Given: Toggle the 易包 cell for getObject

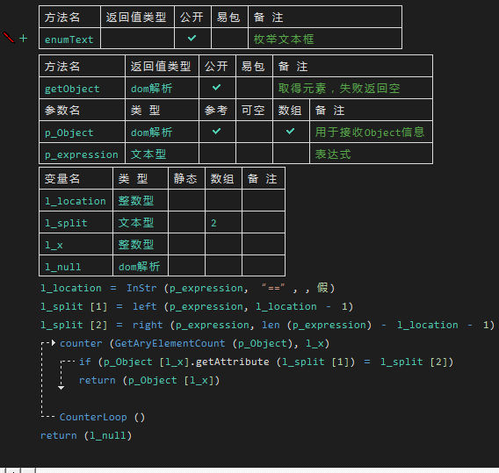Looking at the screenshot, I should tap(254, 88).
